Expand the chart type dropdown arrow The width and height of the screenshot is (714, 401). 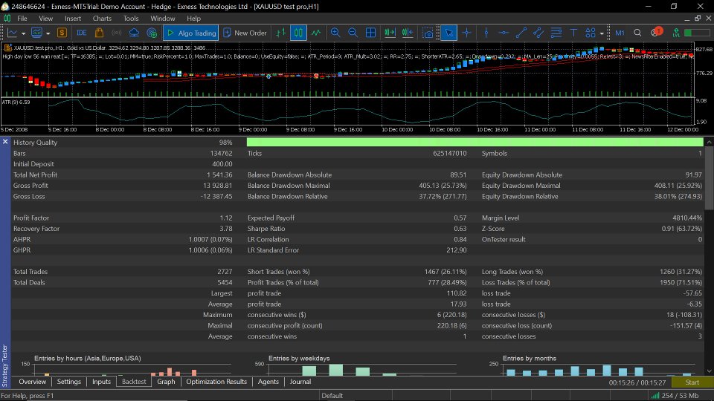[24, 33]
